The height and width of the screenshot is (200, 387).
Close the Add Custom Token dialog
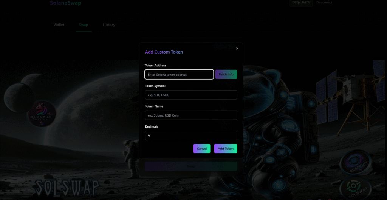tap(237, 49)
